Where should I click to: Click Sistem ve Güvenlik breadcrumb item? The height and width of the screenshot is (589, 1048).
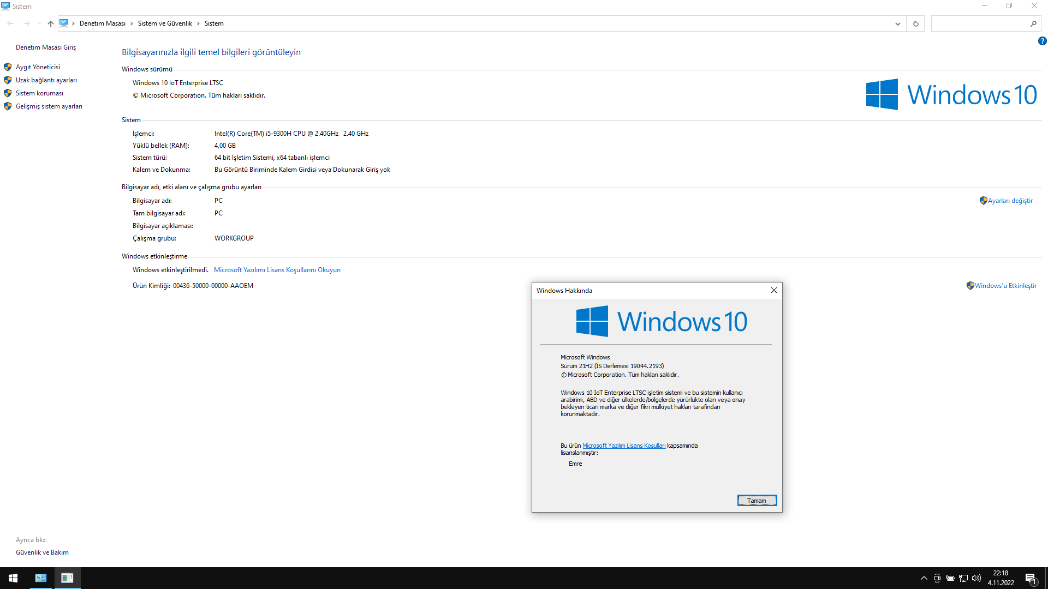[x=165, y=23]
